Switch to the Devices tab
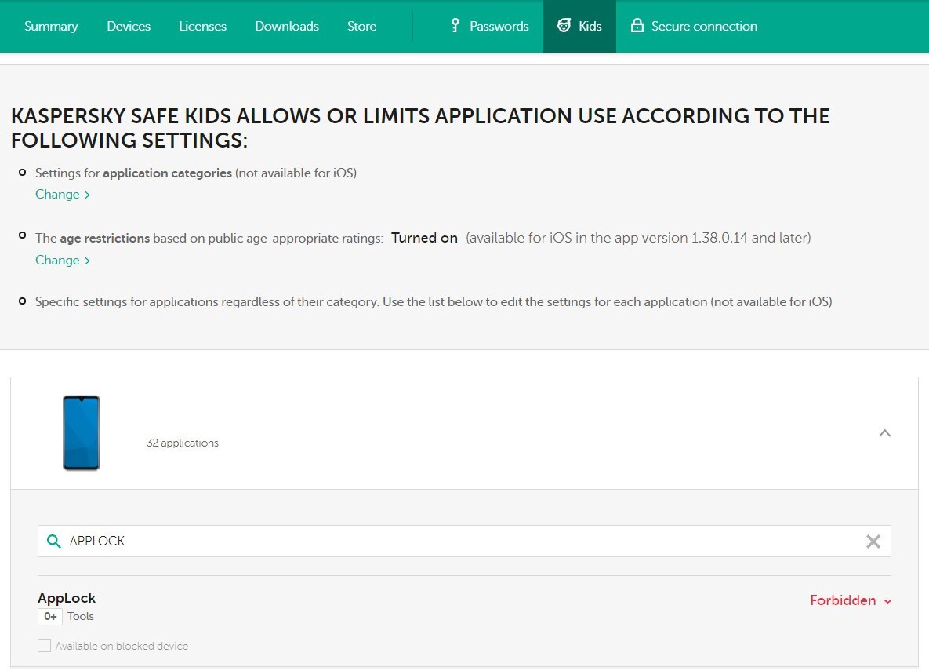The image size is (929, 671). tap(129, 26)
